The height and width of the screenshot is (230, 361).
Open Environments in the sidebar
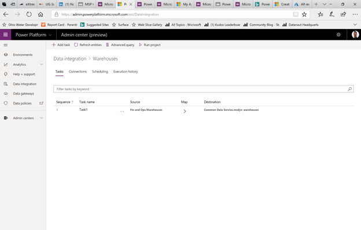pos(23,55)
